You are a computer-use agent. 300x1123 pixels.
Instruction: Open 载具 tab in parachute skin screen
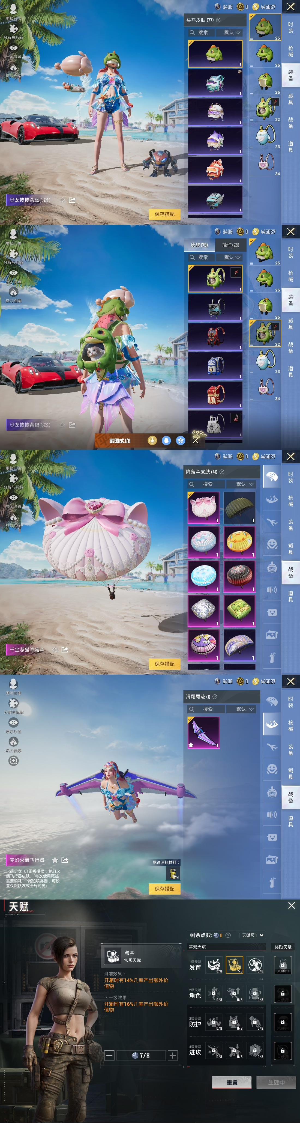[x=290, y=549]
